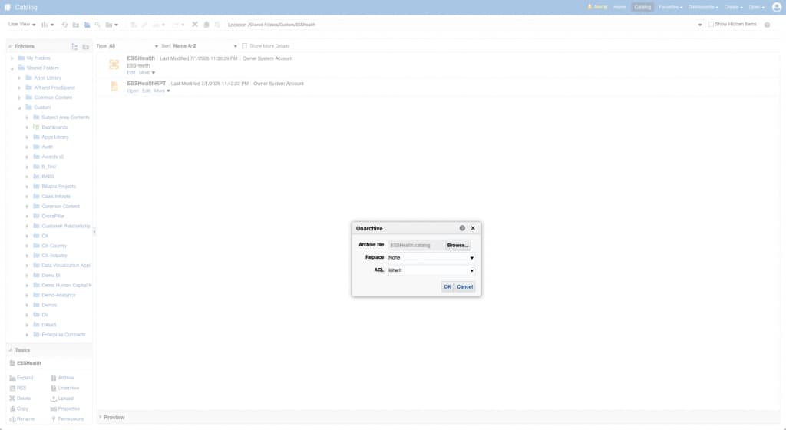Expand the Enterprise Contracts folder node
The height and width of the screenshot is (430, 786).
(x=27, y=334)
